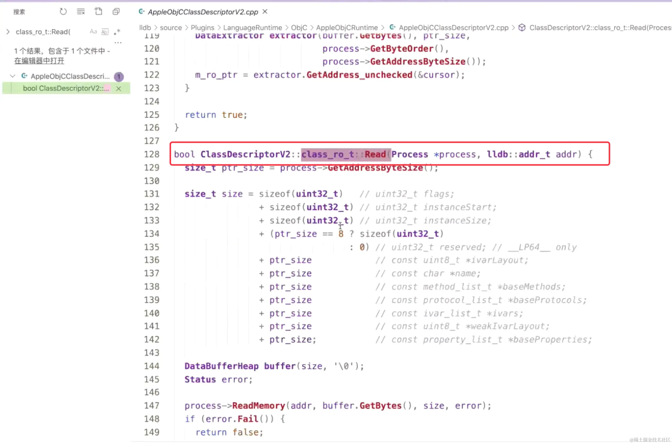
Task: Expand the replace field chevron
Action: click(x=8, y=32)
